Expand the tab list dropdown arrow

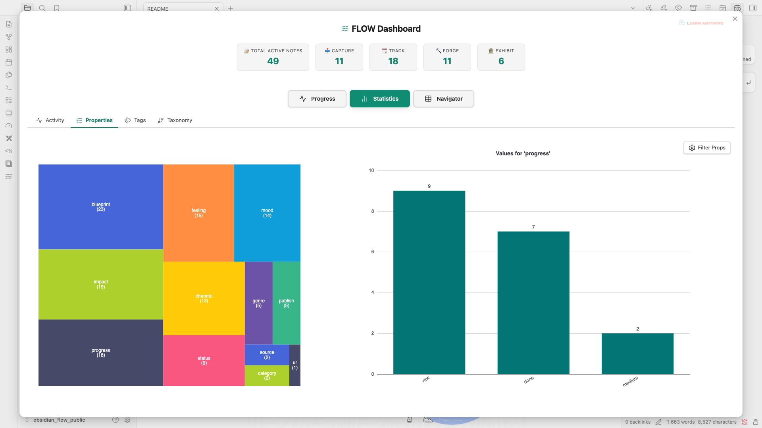[633, 8]
